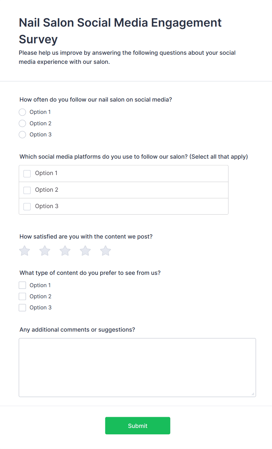This screenshot has width=272, height=449.
Task: Give a five-star satisfaction rating
Action: point(106,251)
